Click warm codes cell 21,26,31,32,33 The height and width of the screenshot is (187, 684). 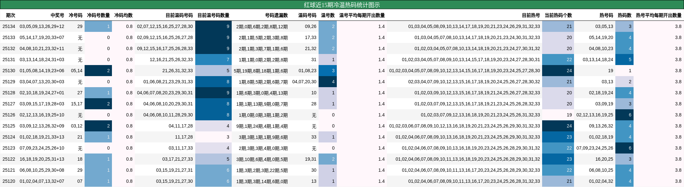coord(178,71)
